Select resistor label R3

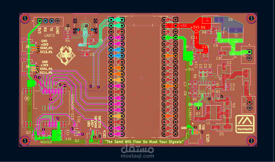pyautogui.click(x=68, y=29)
